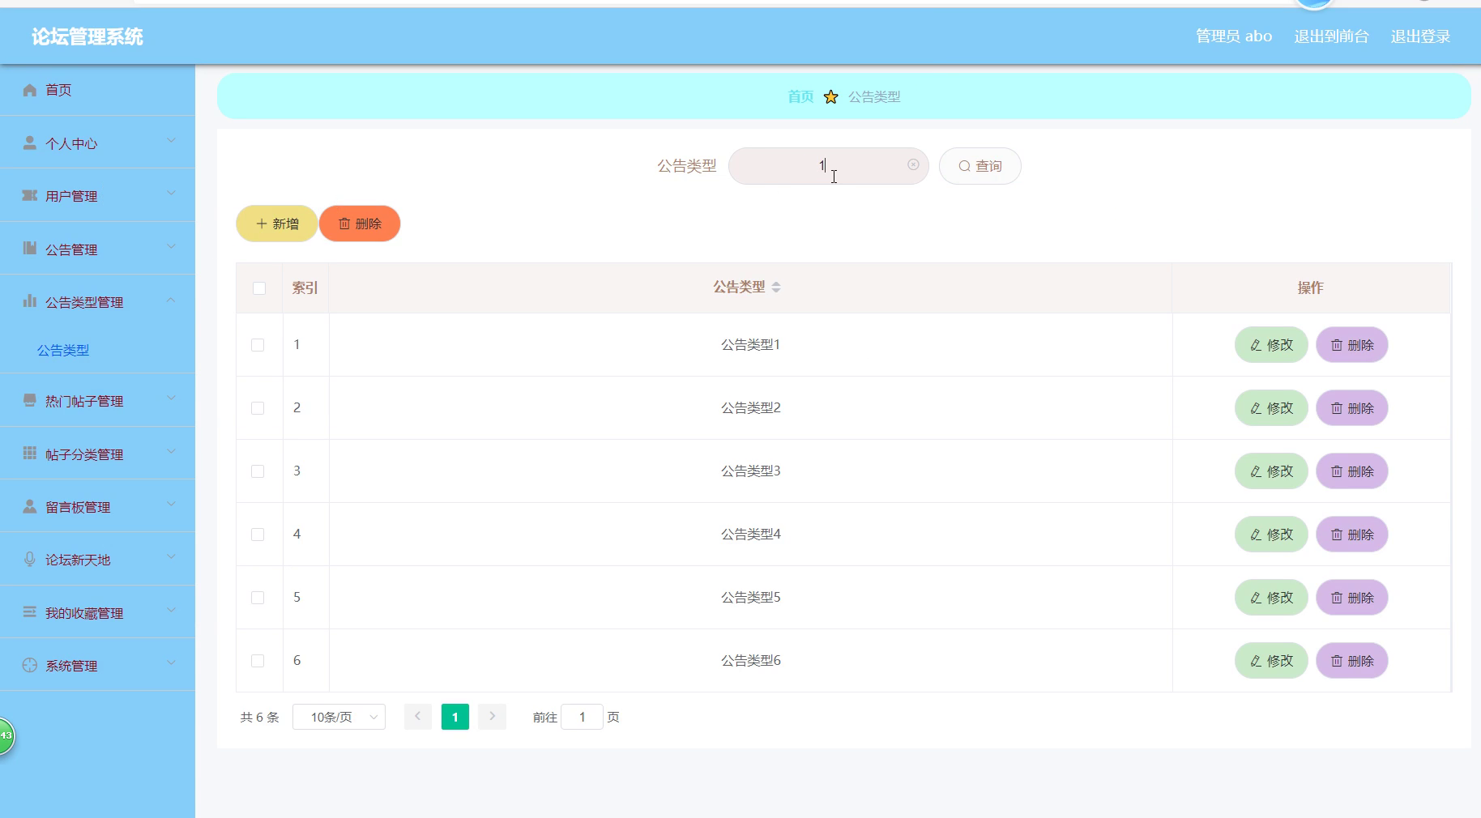This screenshot has height=818, width=1481.
Task: Click the 论坛管理系统 title
Action: coord(87,36)
